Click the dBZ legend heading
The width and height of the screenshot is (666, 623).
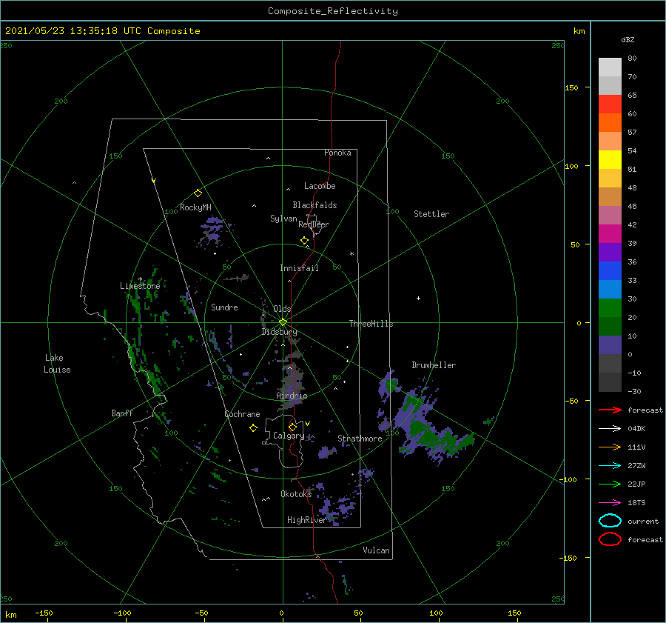pyautogui.click(x=628, y=39)
